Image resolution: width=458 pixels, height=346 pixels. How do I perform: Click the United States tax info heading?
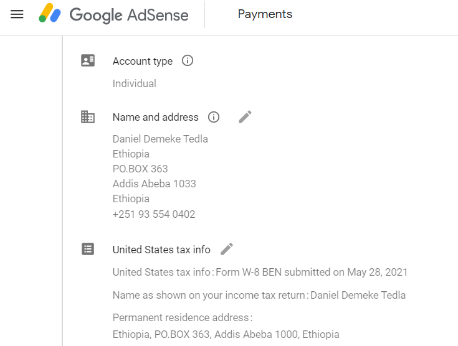161,250
